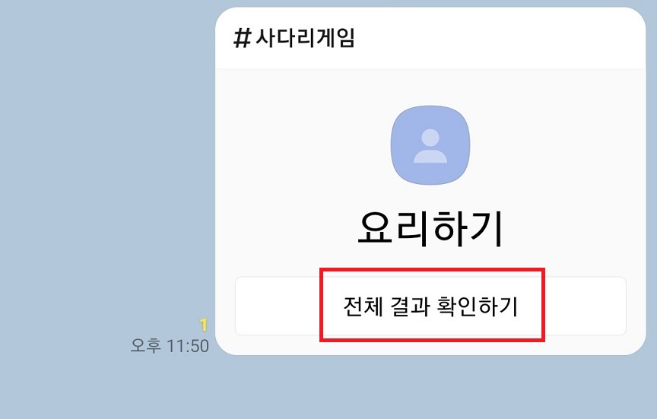This screenshot has width=657, height=419.
Task: Tap the default profile avatar icon
Action: click(430, 145)
